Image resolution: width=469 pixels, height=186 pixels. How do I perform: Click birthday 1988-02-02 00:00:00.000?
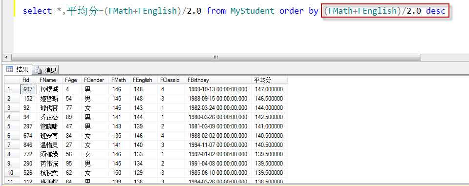coord(218,135)
